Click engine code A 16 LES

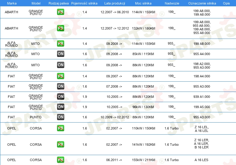[201, 160]
